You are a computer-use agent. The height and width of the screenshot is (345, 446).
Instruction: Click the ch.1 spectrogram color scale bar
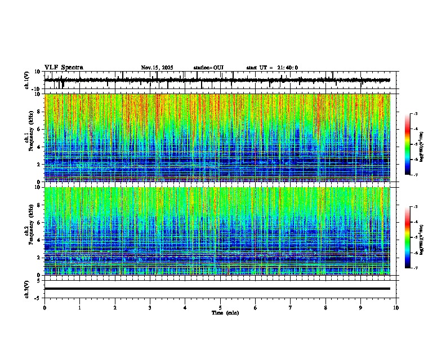pos(408,144)
